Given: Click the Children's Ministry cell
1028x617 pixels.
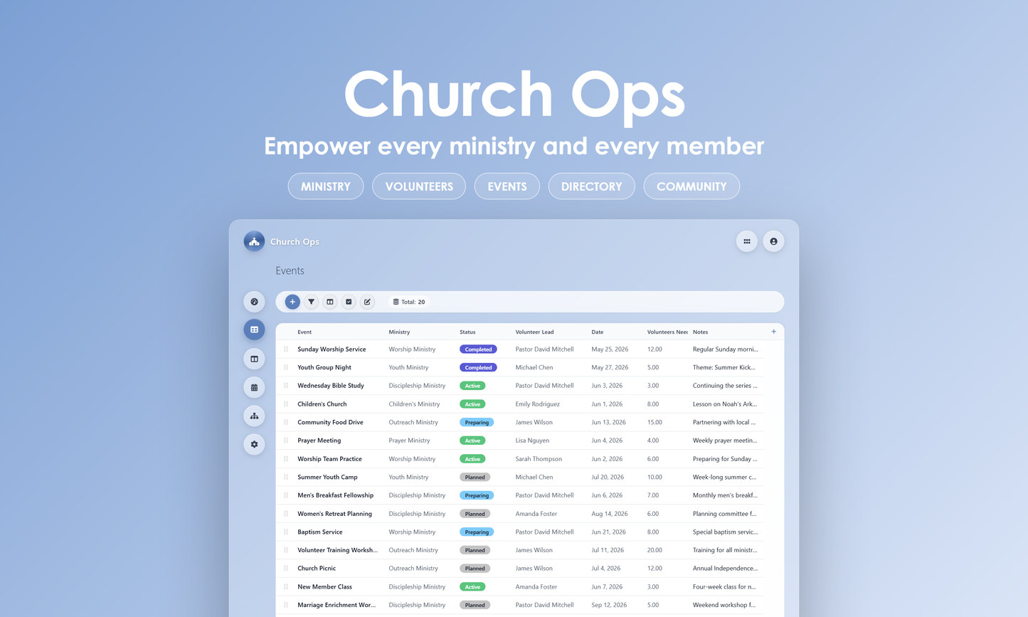Looking at the screenshot, I should pyautogui.click(x=414, y=404).
